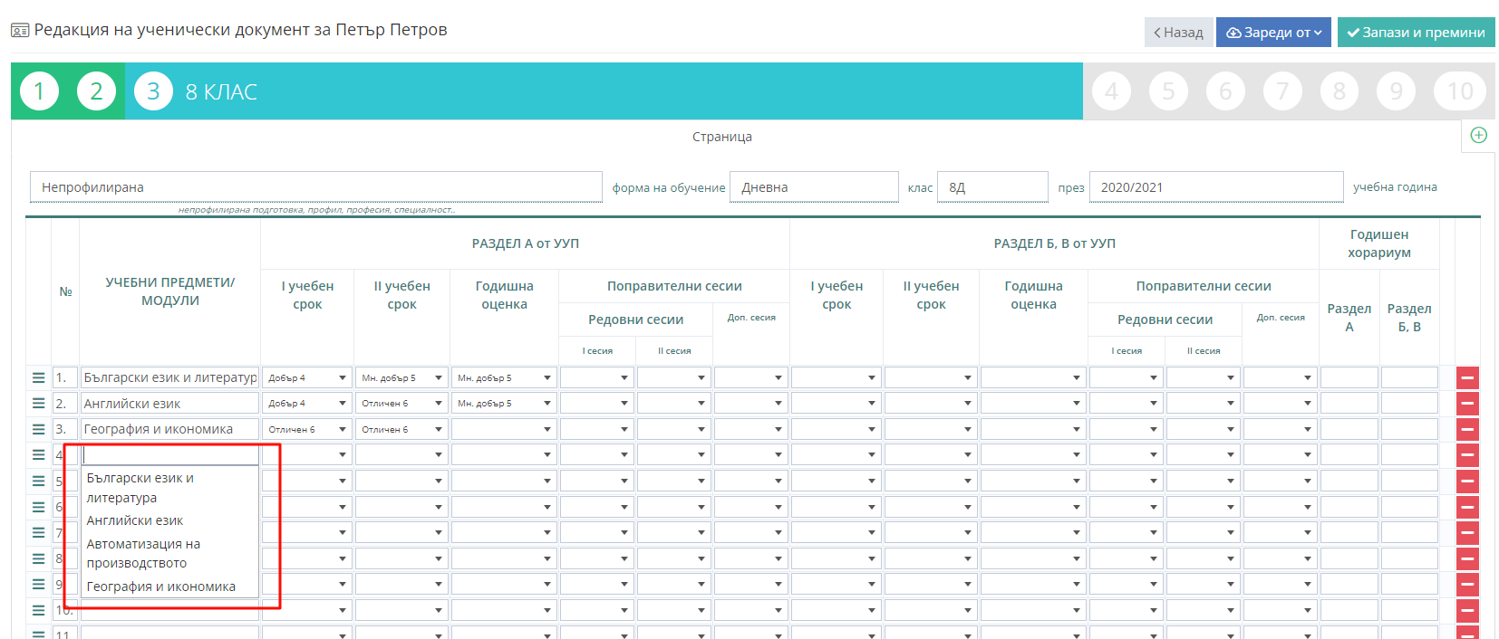This screenshot has height=639, width=1499.
Task: Remove Английски език row via minus button
Action: pos(1467,404)
